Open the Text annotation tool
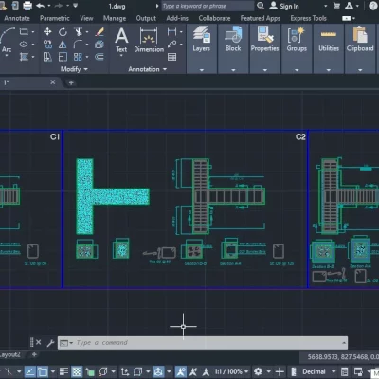This screenshot has height=379, width=379. [121, 41]
